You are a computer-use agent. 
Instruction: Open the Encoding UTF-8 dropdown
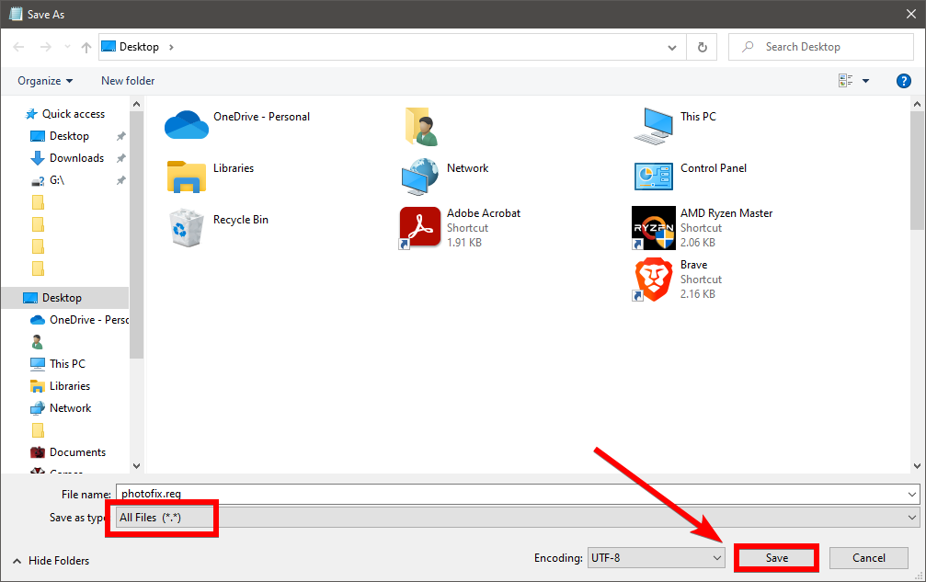[x=657, y=557]
